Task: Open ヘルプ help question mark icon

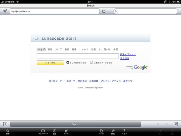Action: click(x=124, y=132)
